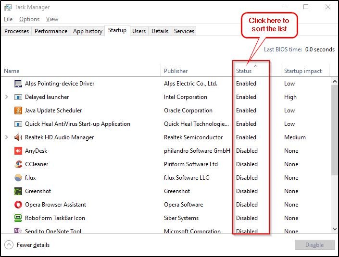Switch to the Performance tab

[x=51, y=31]
